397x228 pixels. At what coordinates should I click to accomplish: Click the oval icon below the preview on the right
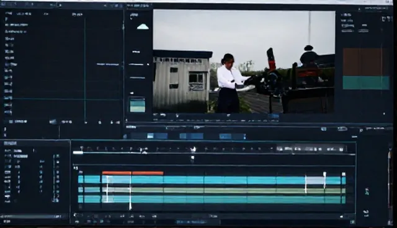coord(342,129)
